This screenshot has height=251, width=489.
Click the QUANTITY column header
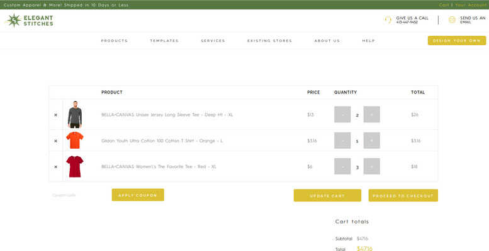pos(346,92)
